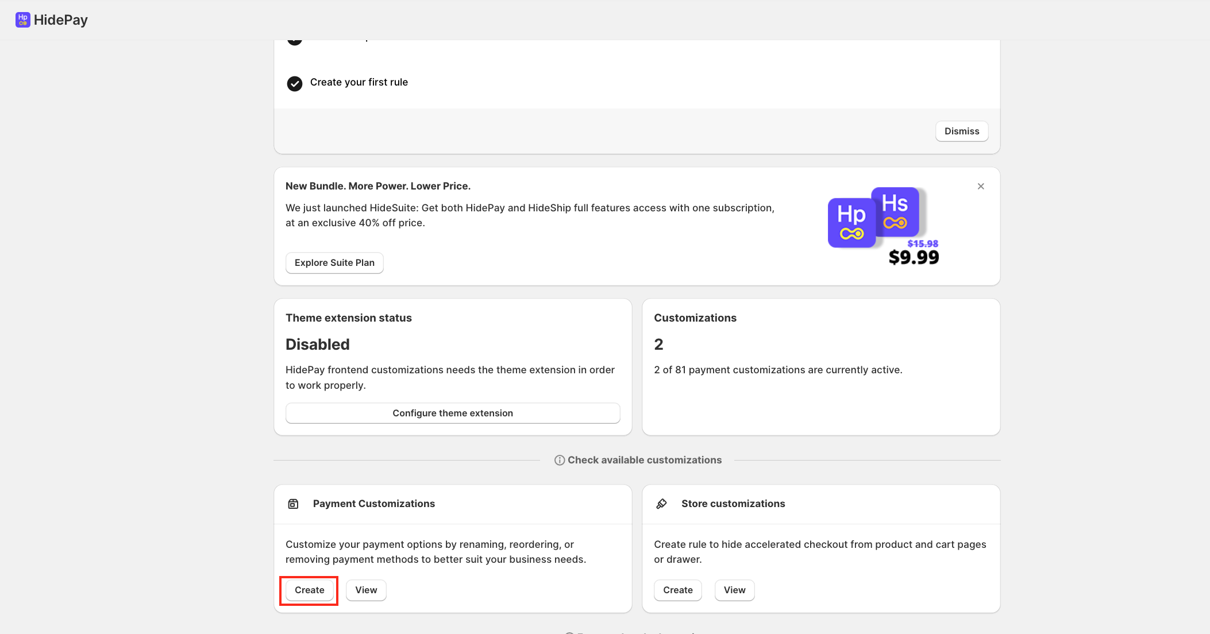Click the Hp bundle app icon
The height and width of the screenshot is (634, 1210).
[851, 223]
